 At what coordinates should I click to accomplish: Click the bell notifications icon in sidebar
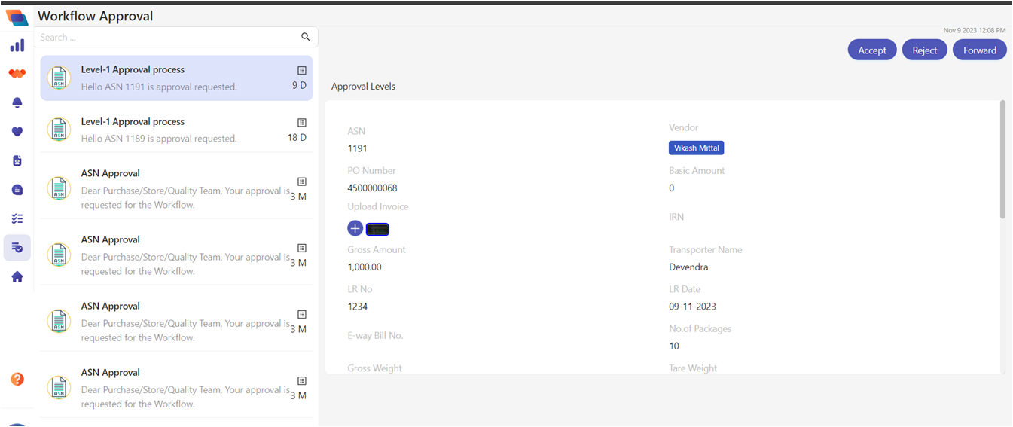(x=17, y=102)
